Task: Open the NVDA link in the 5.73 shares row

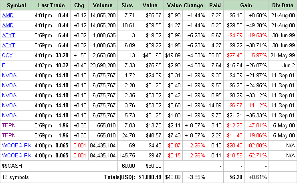Action: tap(9, 116)
